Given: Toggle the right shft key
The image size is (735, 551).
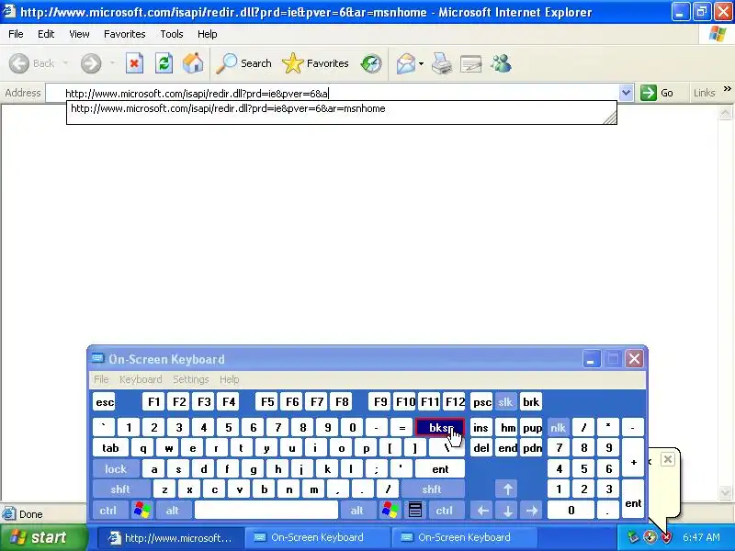Looking at the screenshot, I should click(x=432, y=489).
